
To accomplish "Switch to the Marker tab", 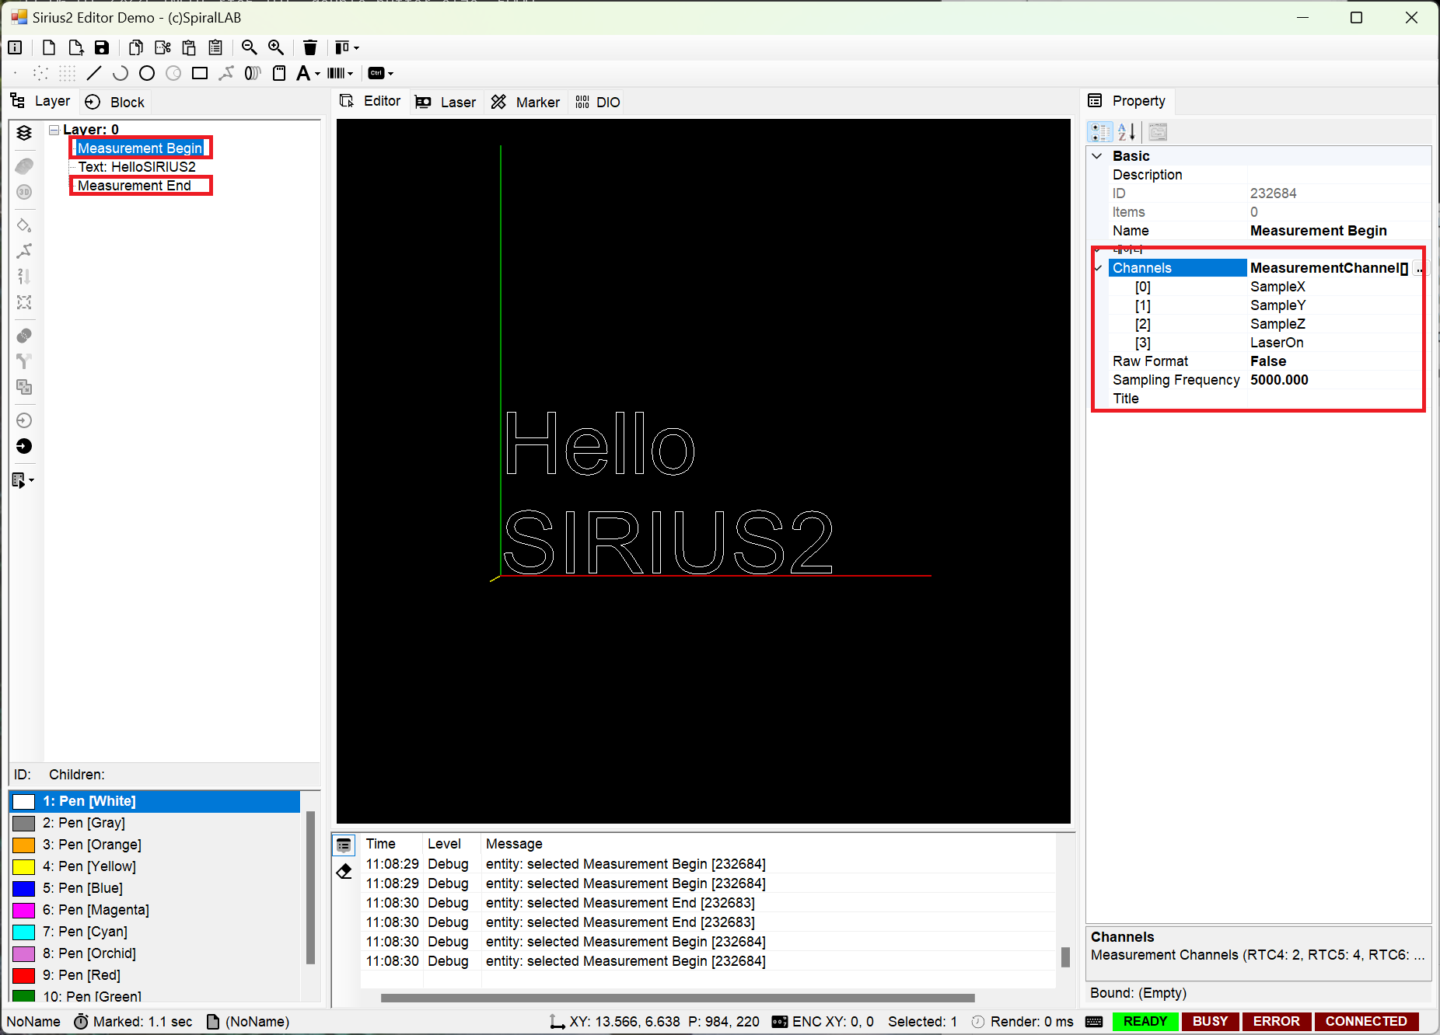I will pos(526,102).
